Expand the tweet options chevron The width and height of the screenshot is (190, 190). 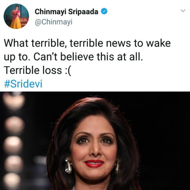[x=183, y=11]
